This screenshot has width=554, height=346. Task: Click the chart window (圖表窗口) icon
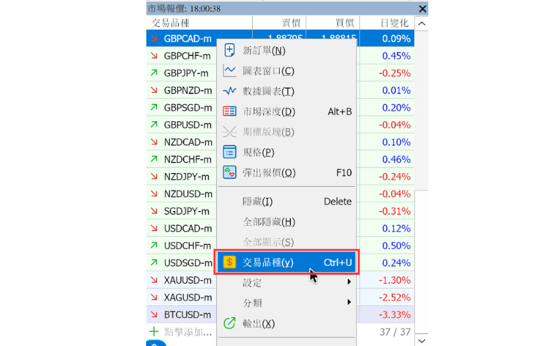(229, 71)
